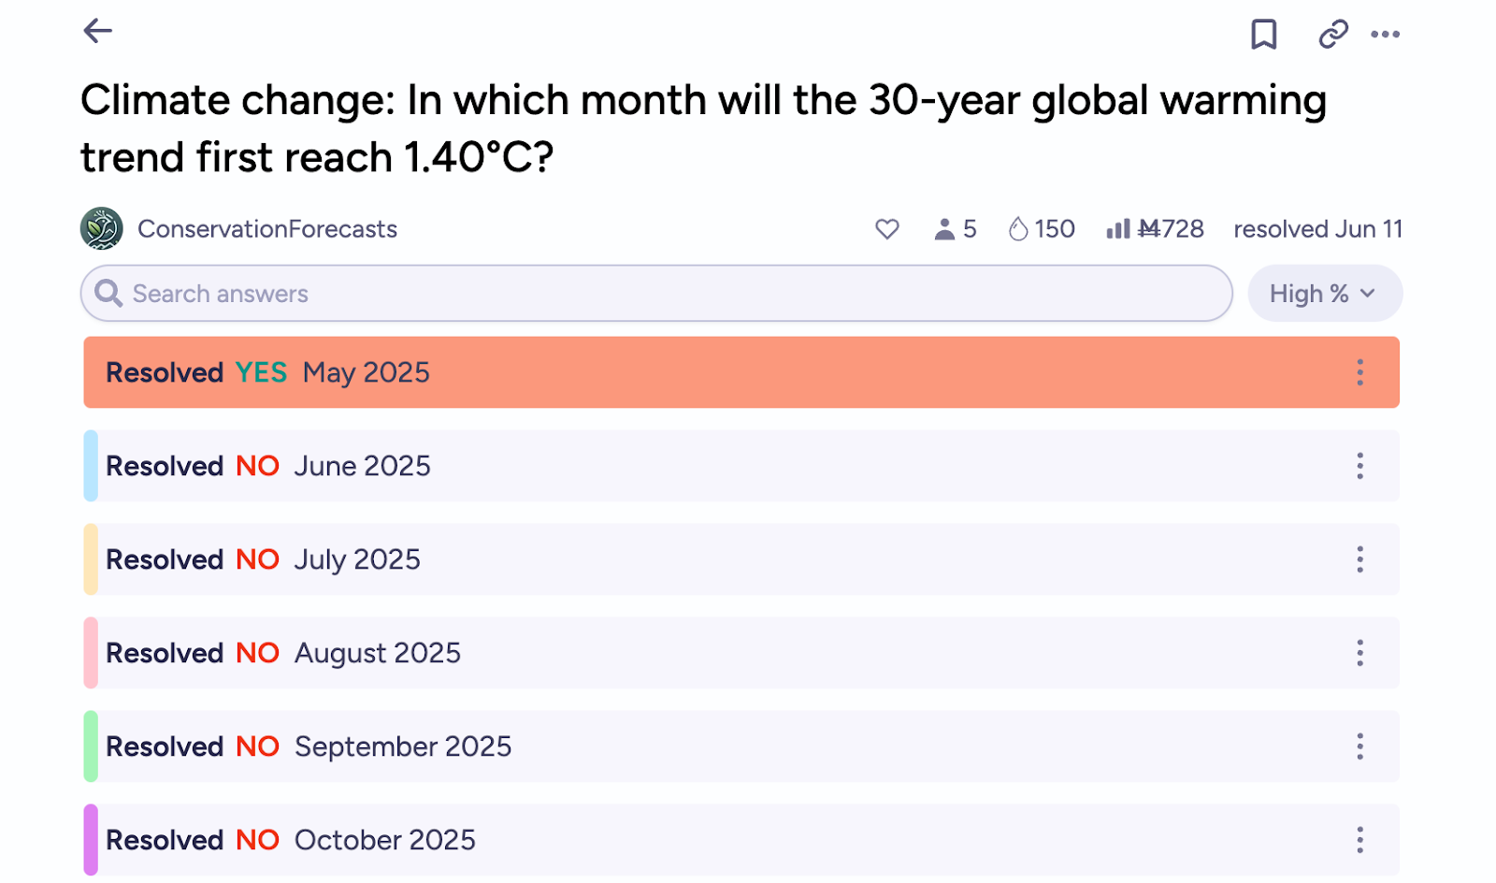Copy the question link via chain icon
Screen dimensions: 1496x883
tap(1332, 35)
